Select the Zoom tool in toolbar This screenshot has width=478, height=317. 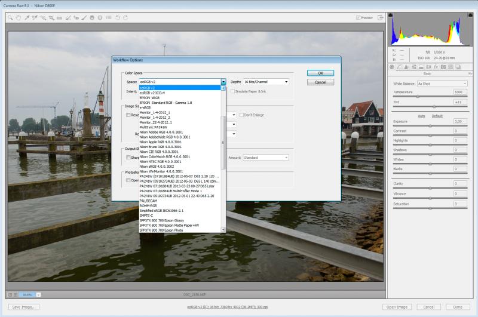(10, 18)
